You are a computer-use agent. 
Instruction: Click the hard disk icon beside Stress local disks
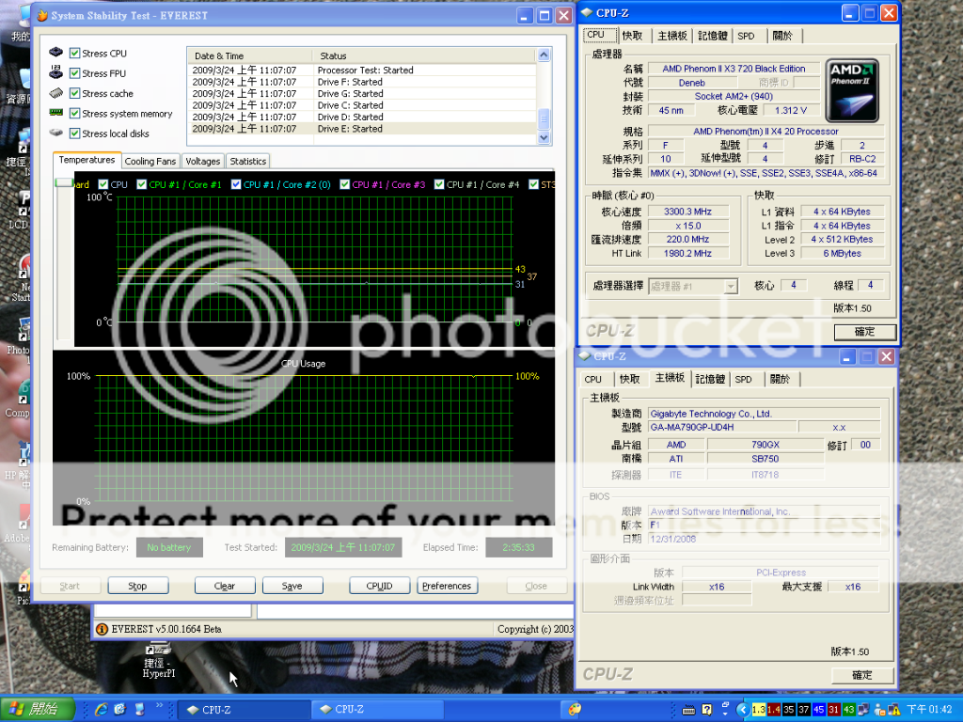tap(56, 133)
